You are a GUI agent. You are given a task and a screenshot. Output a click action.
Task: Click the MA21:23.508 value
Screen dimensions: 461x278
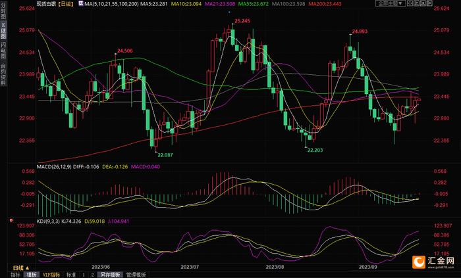pos(220,4)
